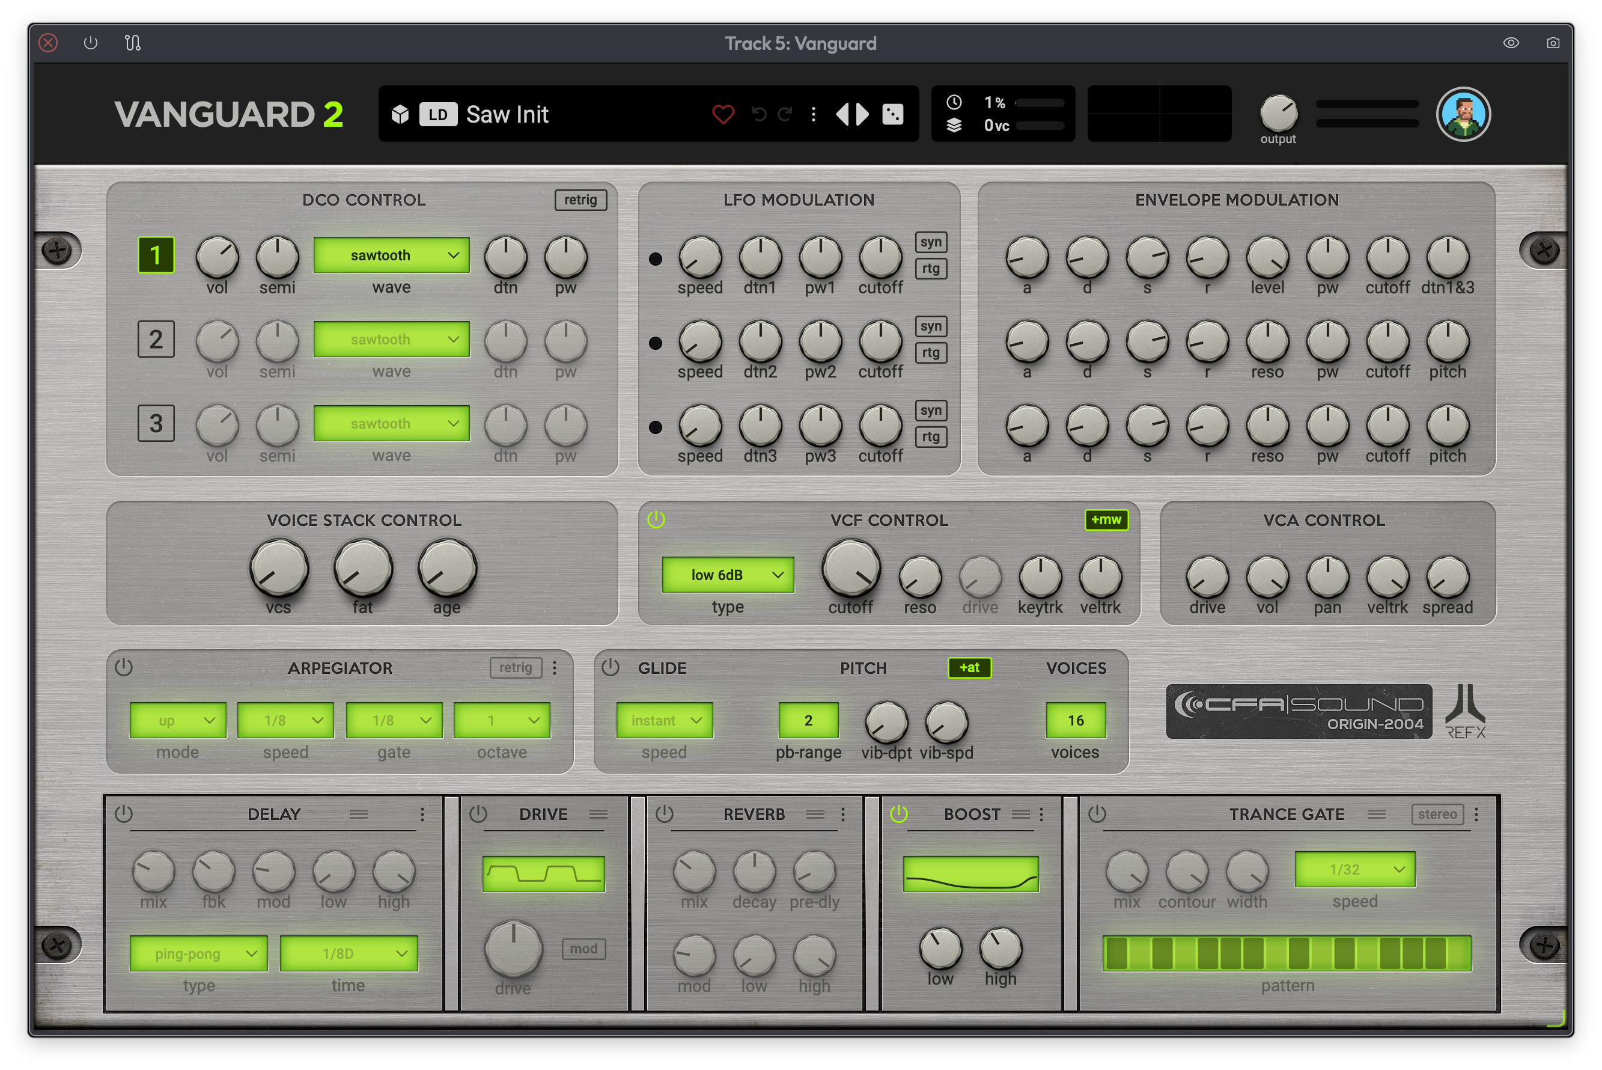Open Reverb three-dot options menu

(x=843, y=814)
